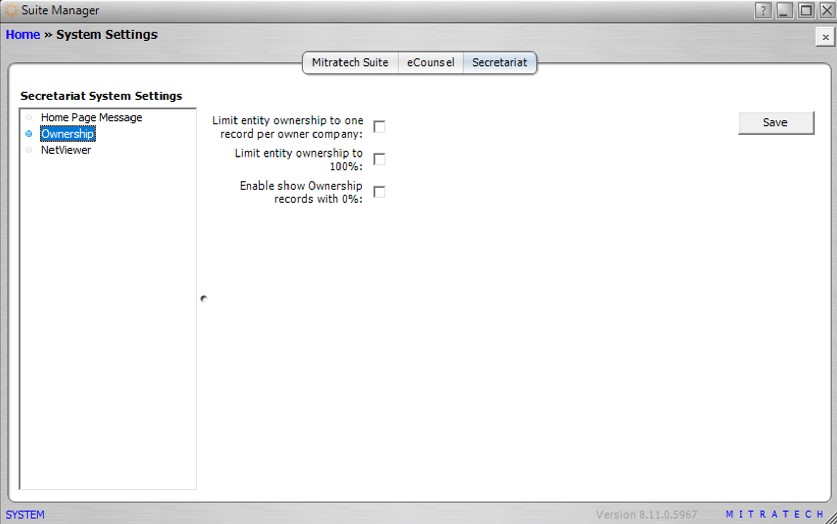Open the help question mark icon
This screenshot has height=524, width=837.
point(763,10)
